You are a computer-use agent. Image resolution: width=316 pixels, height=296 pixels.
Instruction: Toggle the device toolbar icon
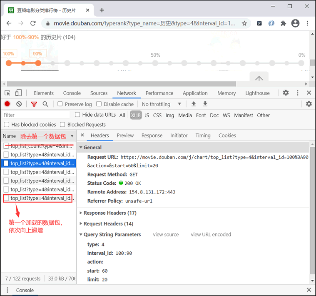click(x=18, y=93)
